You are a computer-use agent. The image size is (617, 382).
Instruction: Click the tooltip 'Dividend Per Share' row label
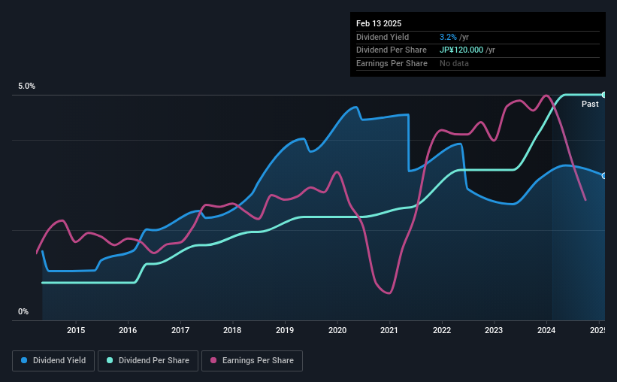pyautogui.click(x=391, y=50)
